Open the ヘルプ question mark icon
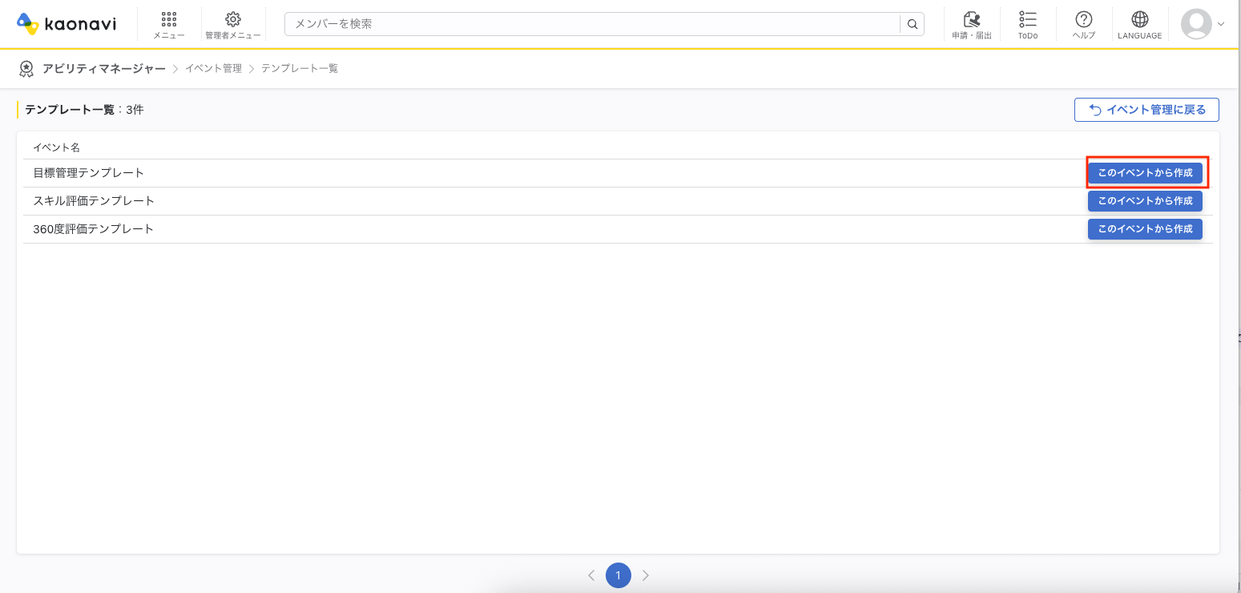 tap(1084, 20)
